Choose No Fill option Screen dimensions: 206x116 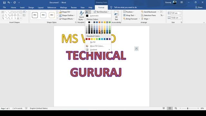(x=98, y=42)
